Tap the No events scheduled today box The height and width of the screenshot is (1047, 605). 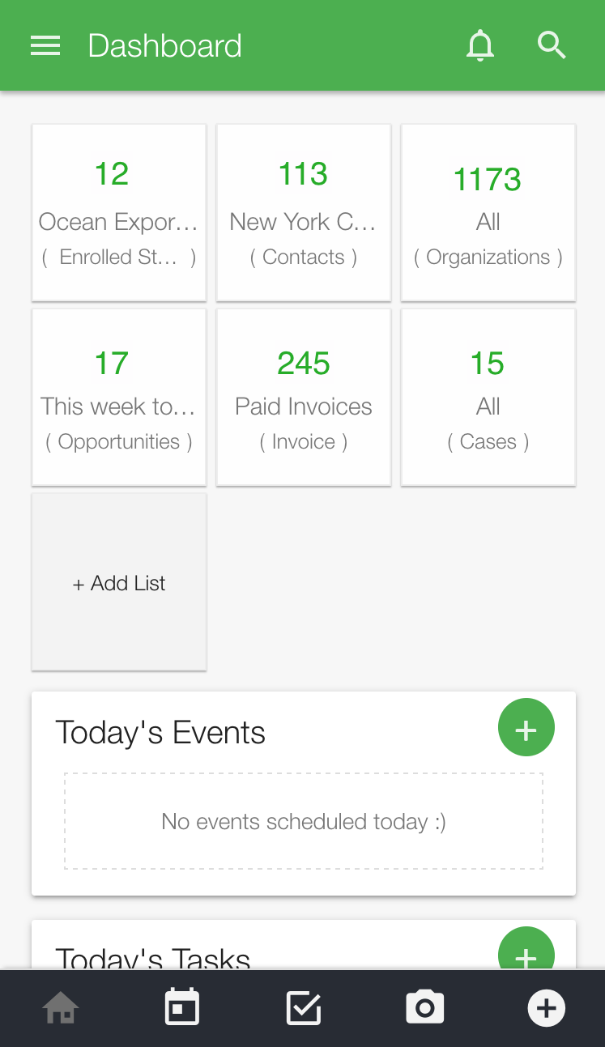coord(304,822)
